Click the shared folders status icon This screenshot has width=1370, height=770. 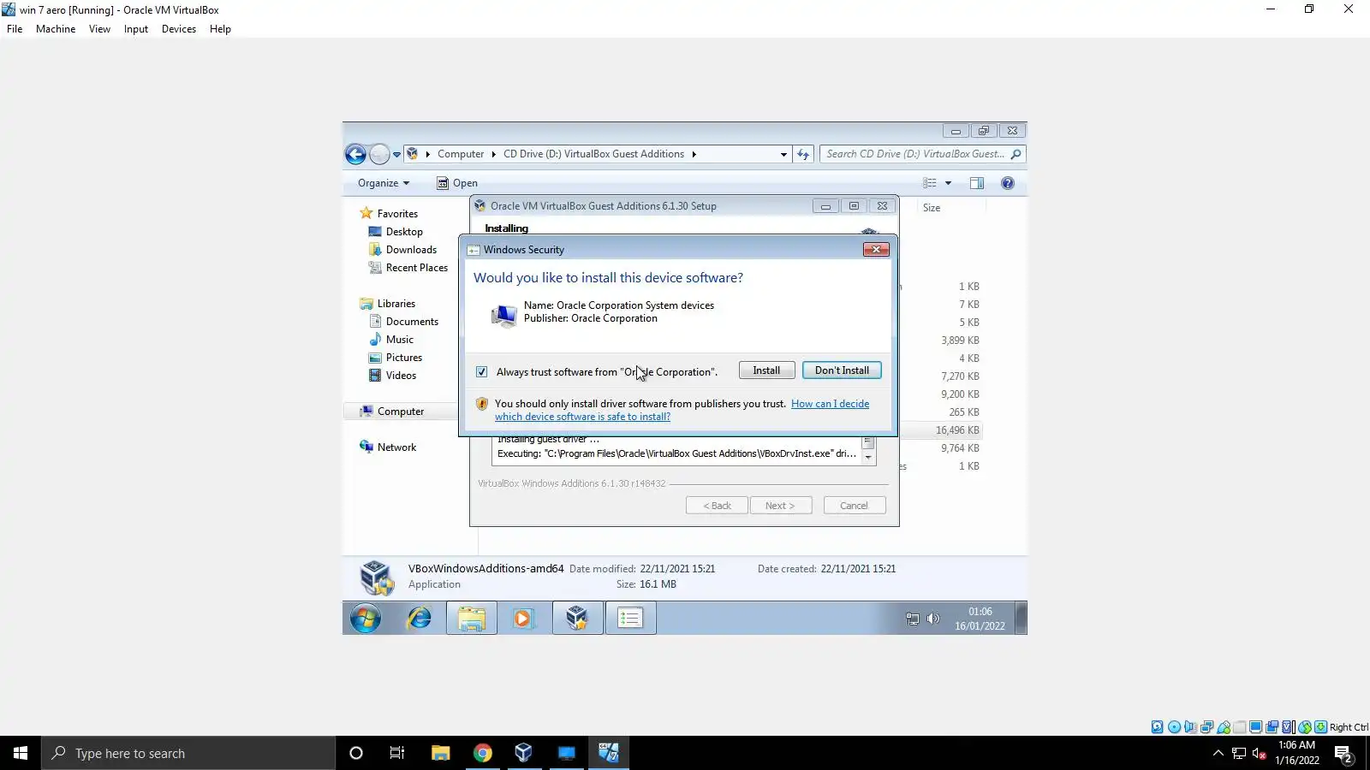1240,727
